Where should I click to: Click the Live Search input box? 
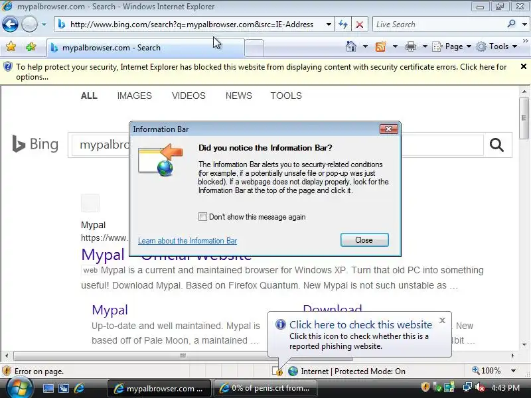click(439, 25)
